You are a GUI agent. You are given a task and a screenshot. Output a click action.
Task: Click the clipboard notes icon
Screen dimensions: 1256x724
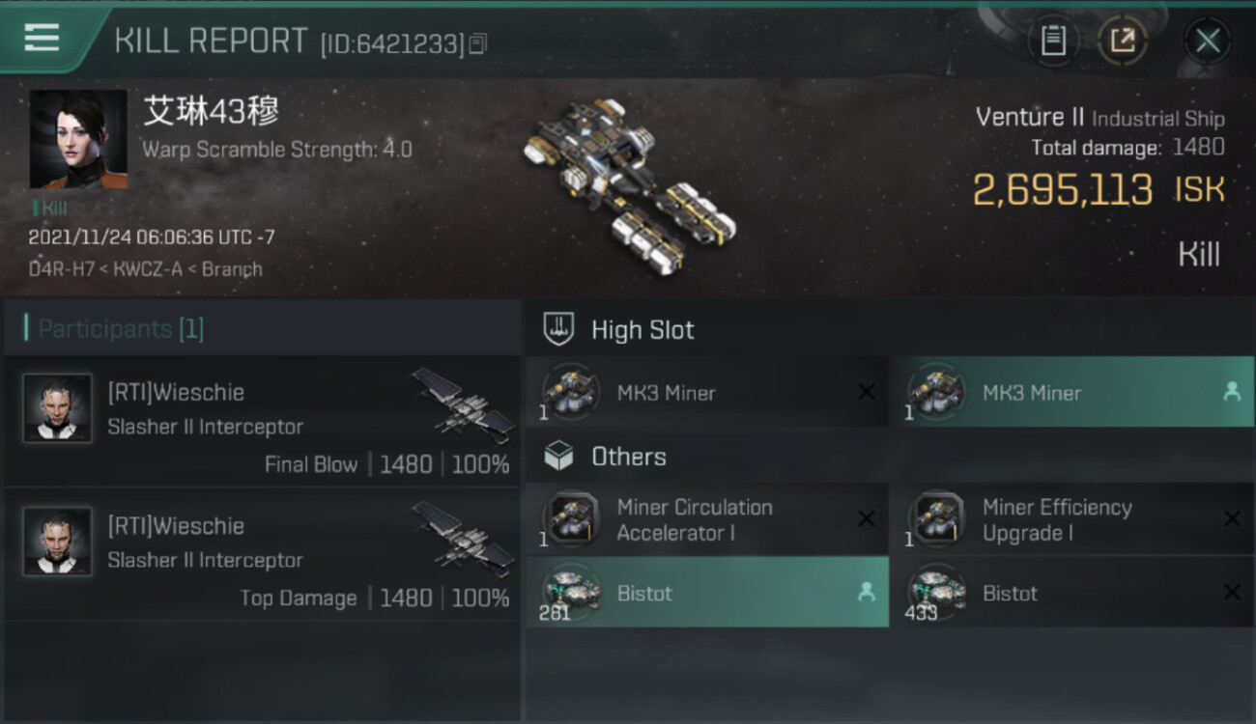click(x=1053, y=41)
